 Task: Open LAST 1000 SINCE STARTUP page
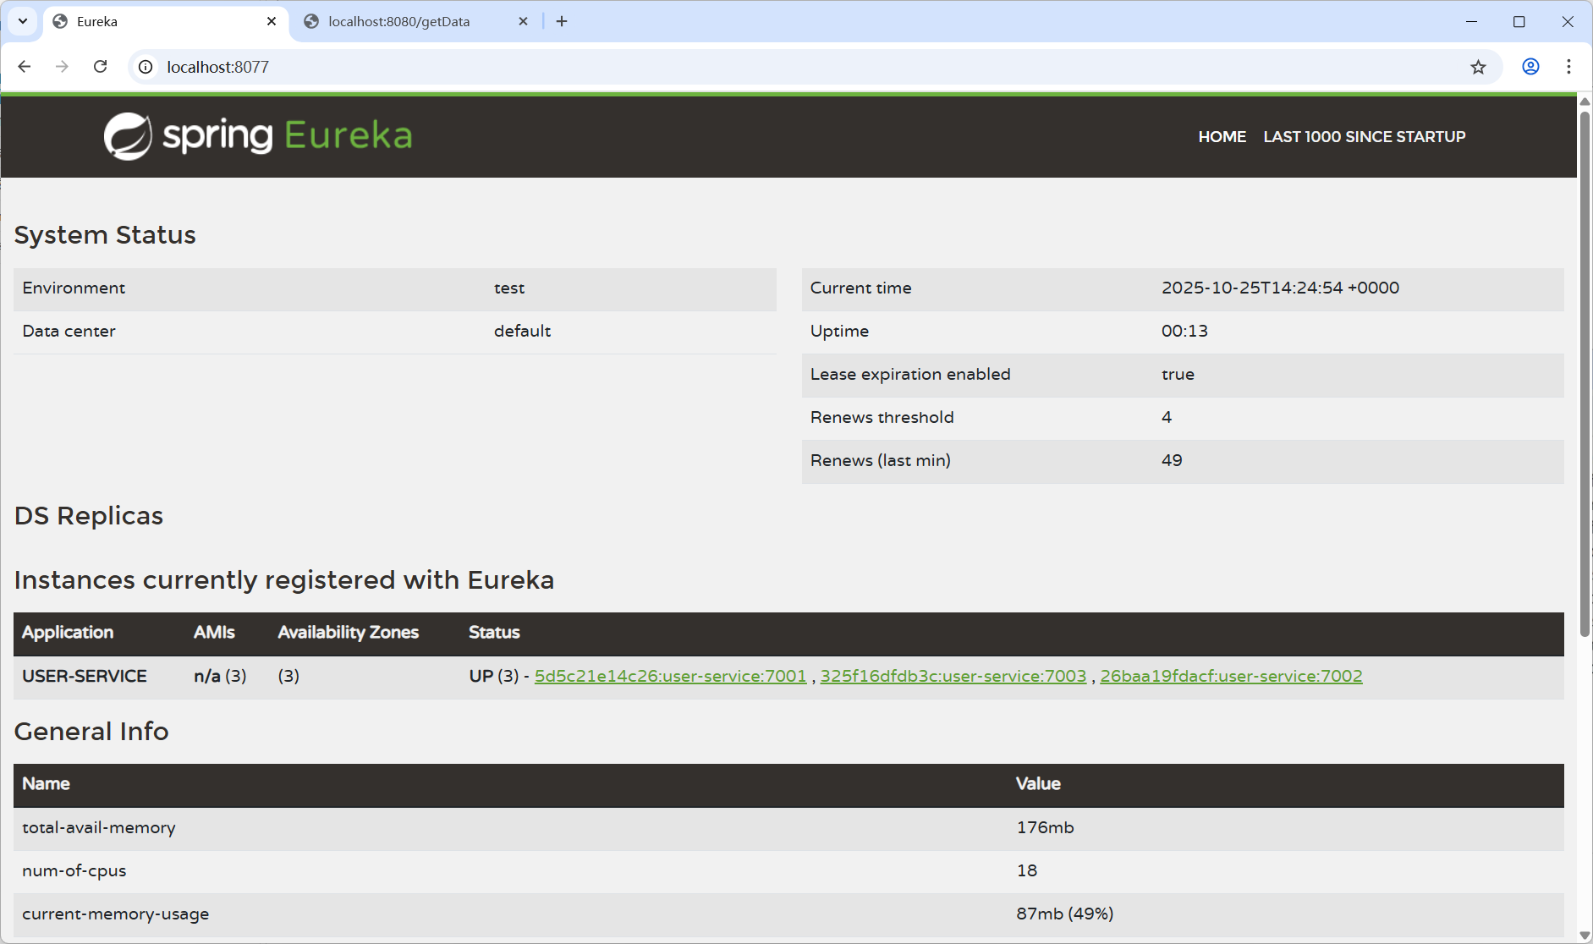click(1364, 137)
